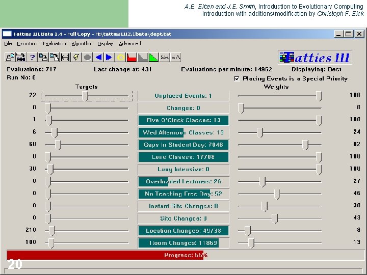Click the Site Changes weight slider handle

tap(275, 218)
